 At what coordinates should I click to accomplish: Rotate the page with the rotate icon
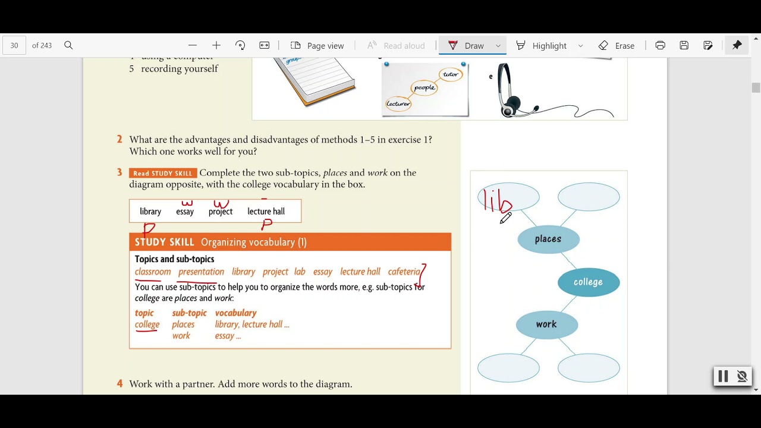[240, 45]
